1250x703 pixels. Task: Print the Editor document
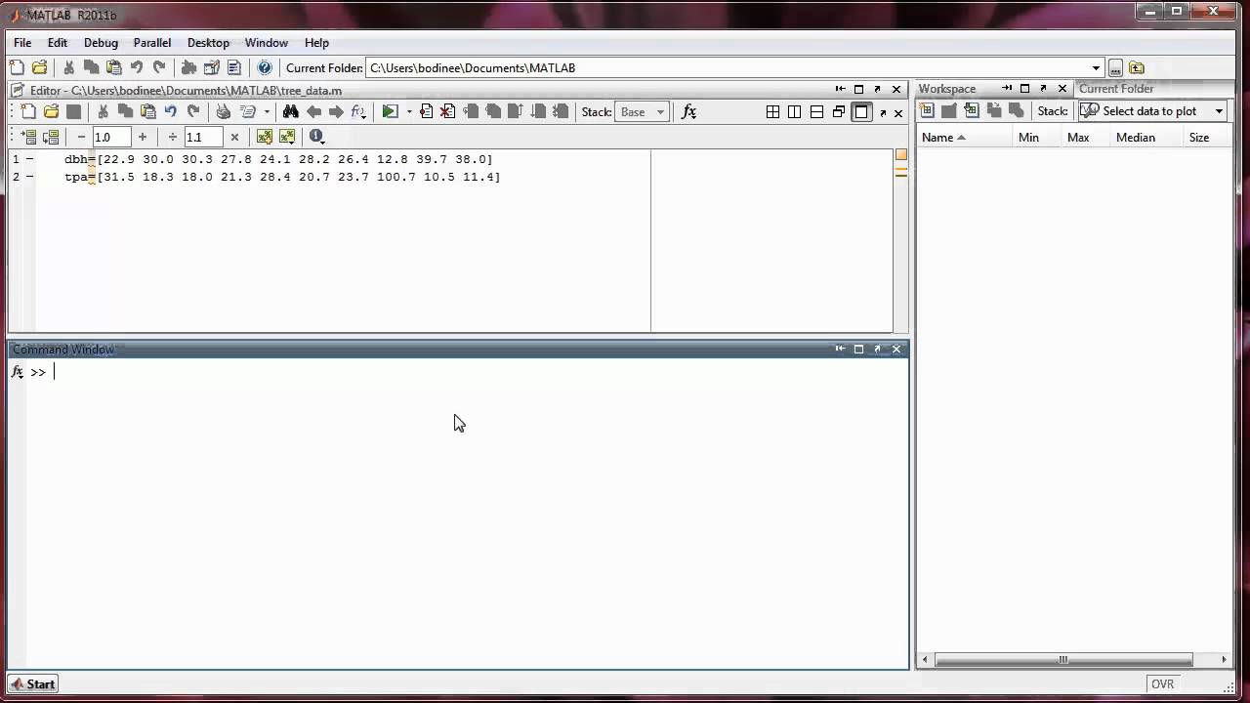[x=223, y=111]
